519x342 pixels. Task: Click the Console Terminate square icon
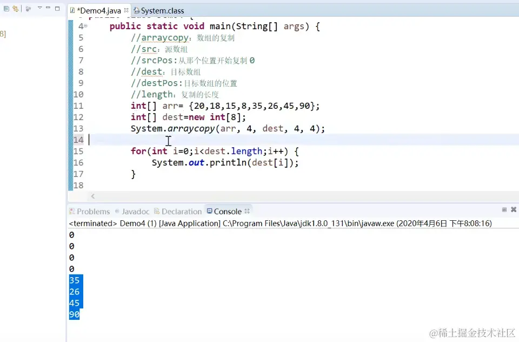point(504,209)
